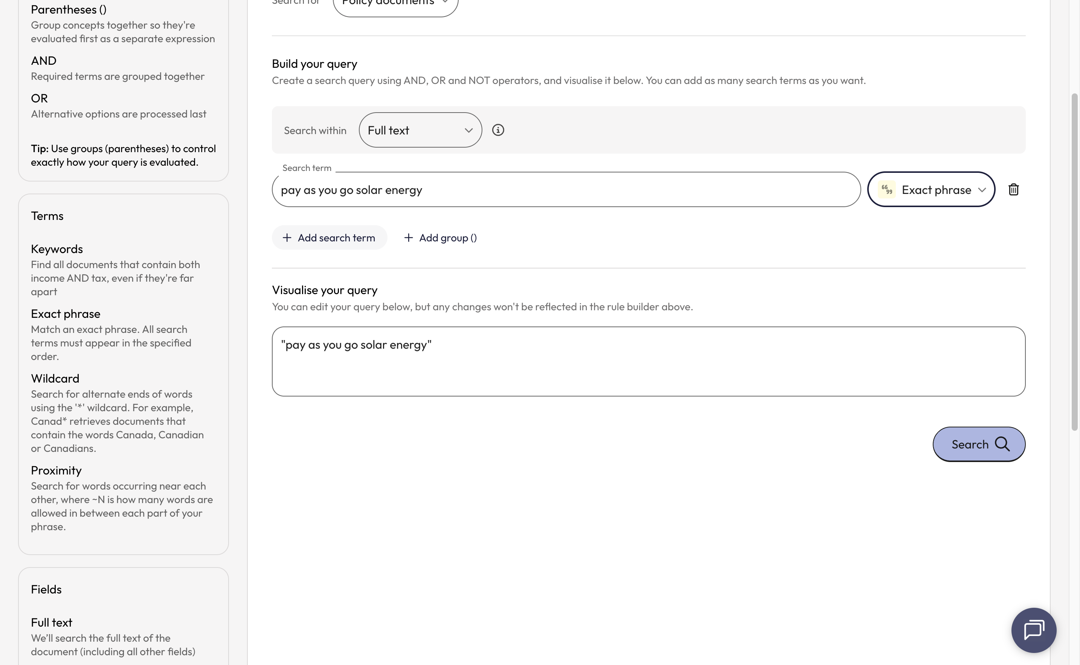
Task: Click into the Search term input field
Action: coord(566,189)
